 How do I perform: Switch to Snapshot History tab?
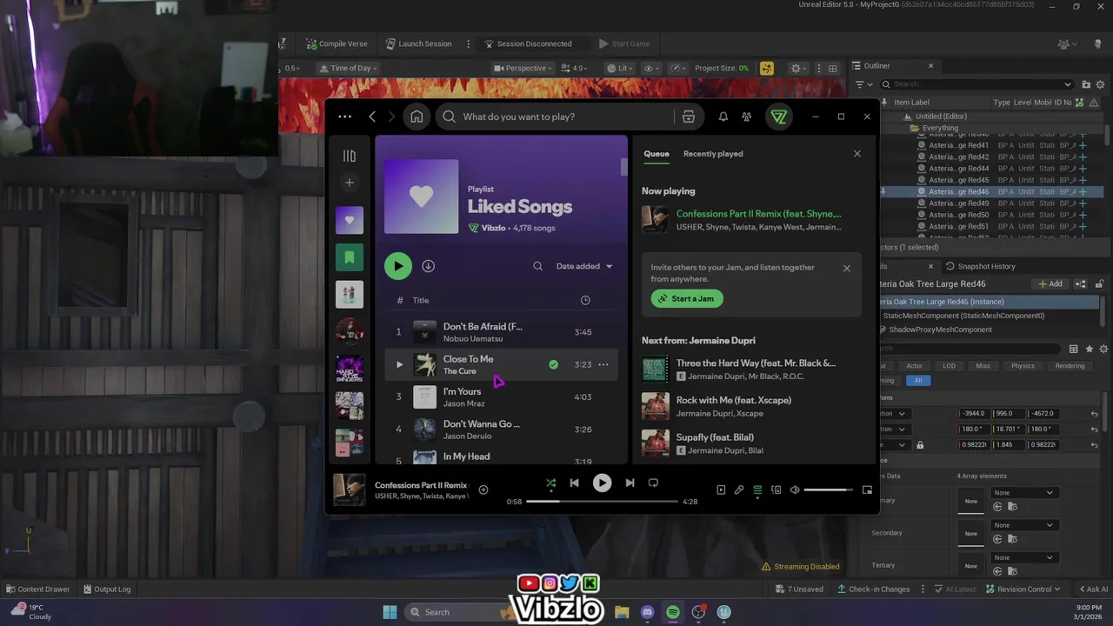[980, 266]
